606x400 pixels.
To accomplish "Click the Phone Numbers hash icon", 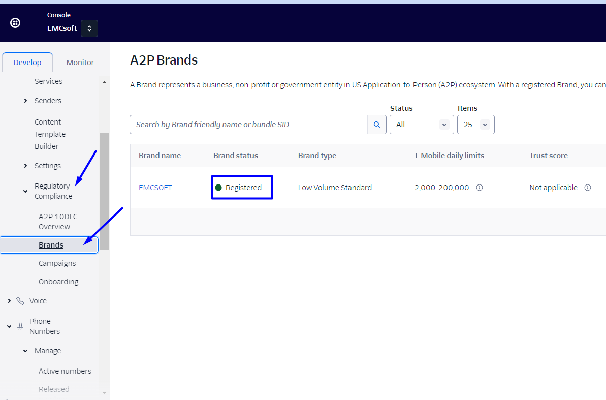I will (20, 326).
